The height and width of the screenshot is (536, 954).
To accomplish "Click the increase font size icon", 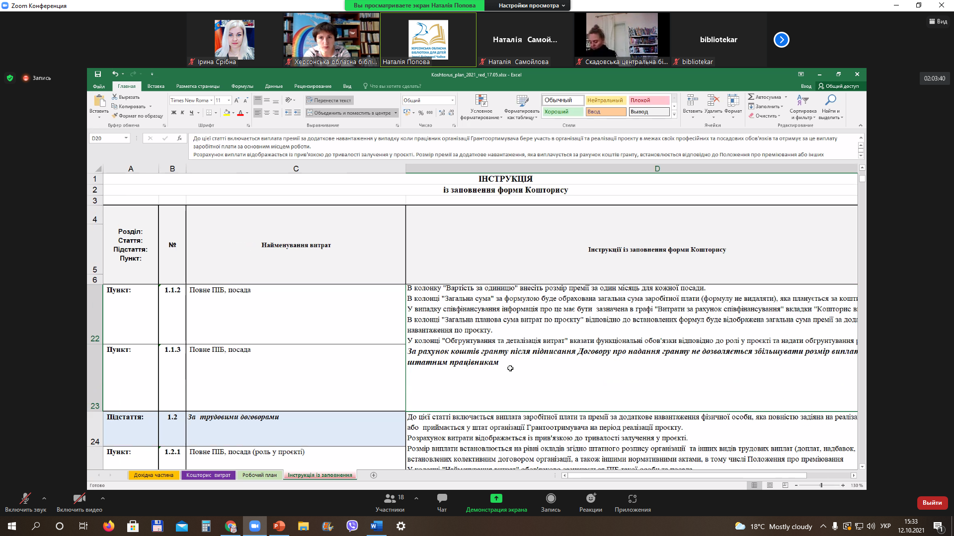I will coord(237,100).
